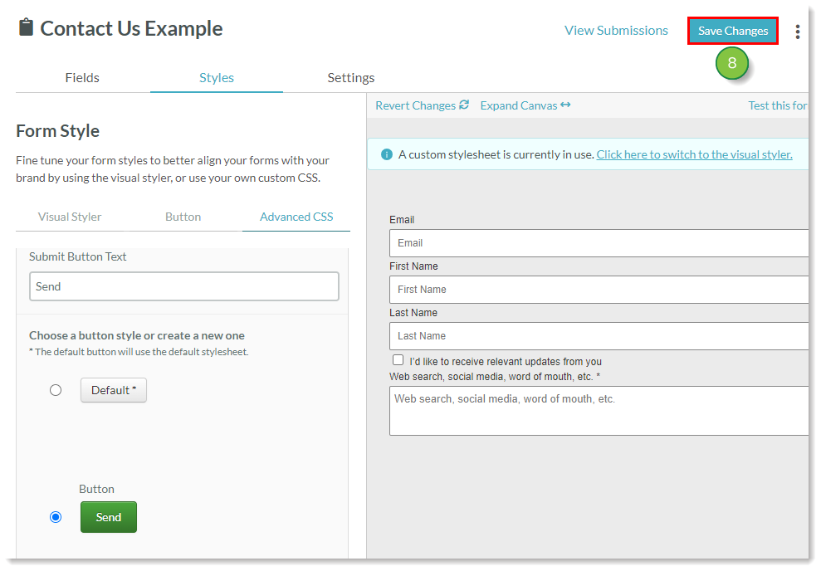
Task: Click the Revert Changes link
Action: [415, 105]
